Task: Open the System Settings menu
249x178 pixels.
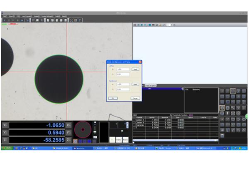Action: (47, 16)
